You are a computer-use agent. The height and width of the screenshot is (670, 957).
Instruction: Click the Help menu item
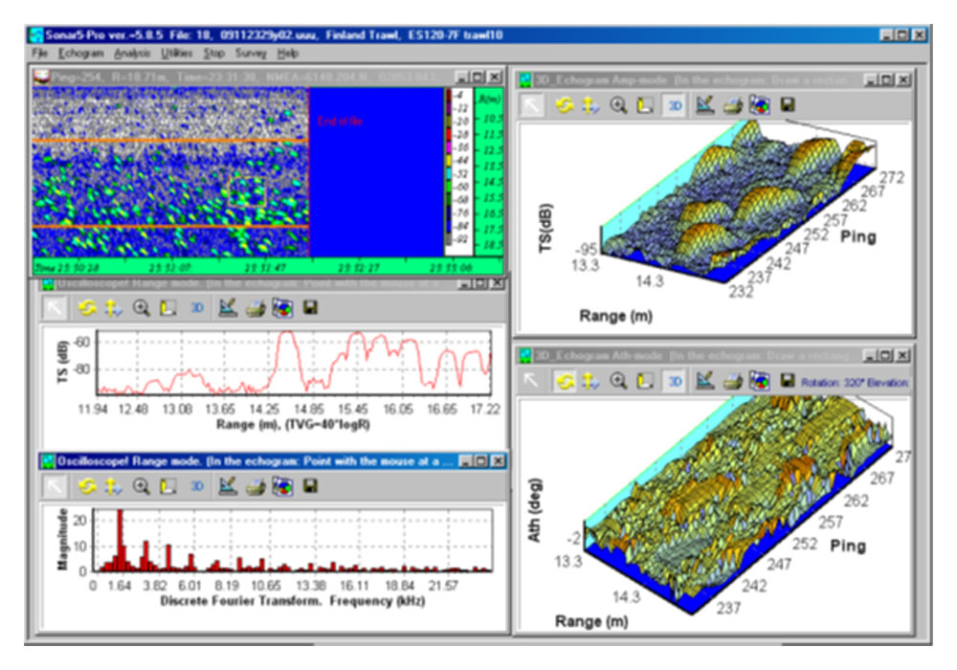click(x=288, y=55)
